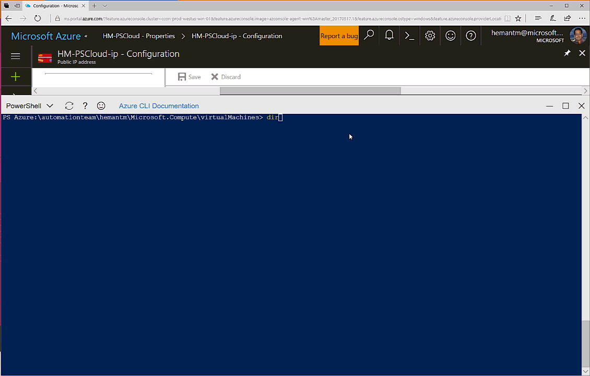
Task: Maximize the Cloud Shell pane
Action: pos(565,106)
